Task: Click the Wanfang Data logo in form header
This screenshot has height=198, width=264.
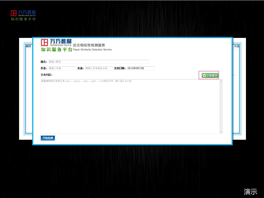Action: [x=56, y=42]
